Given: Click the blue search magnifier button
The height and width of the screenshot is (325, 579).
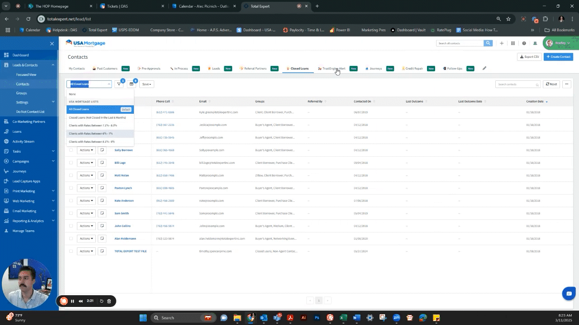Looking at the screenshot, I should tap(488, 43).
